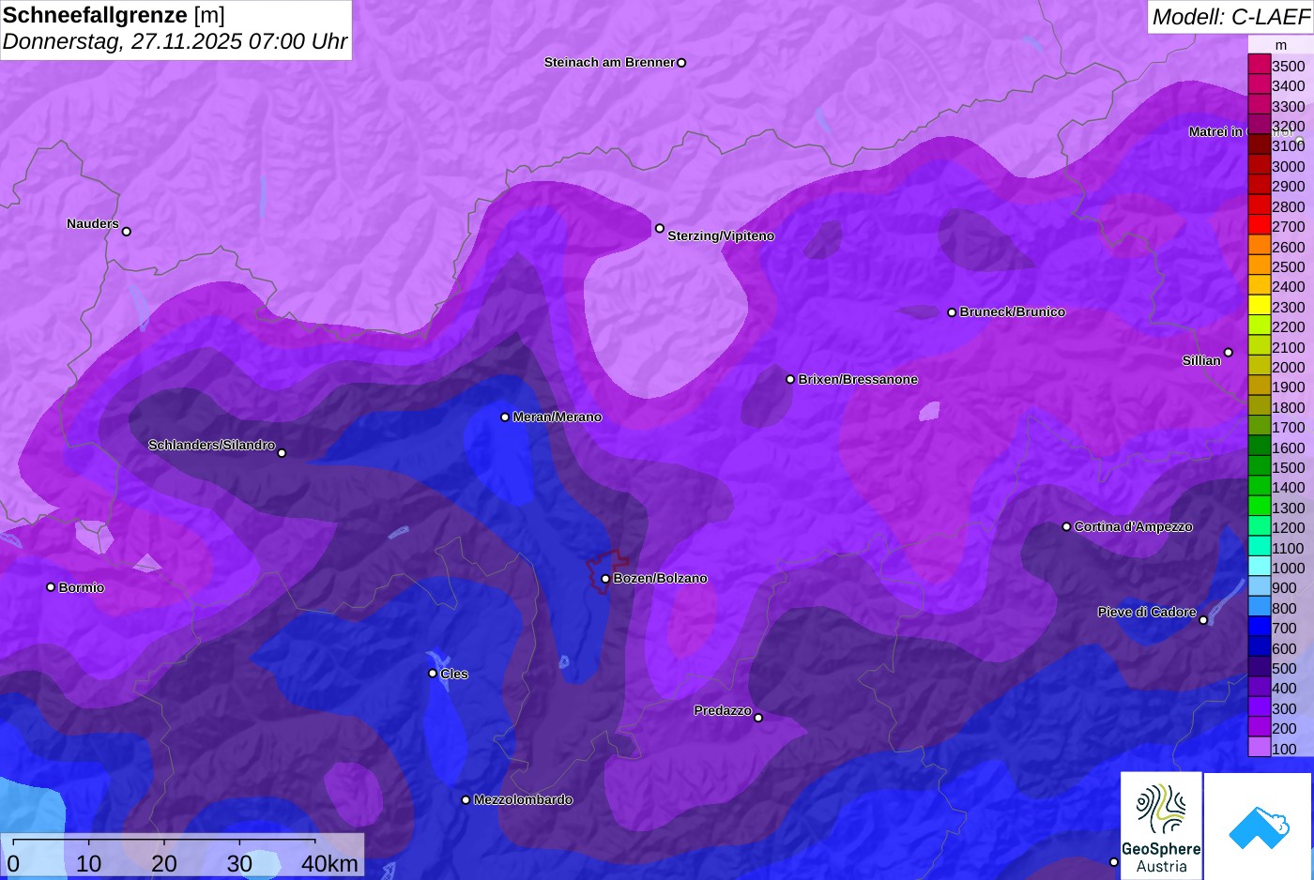Select the Bruneck/Brunico city marker
This screenshot has height=880, width=1314.
(952, 312)
